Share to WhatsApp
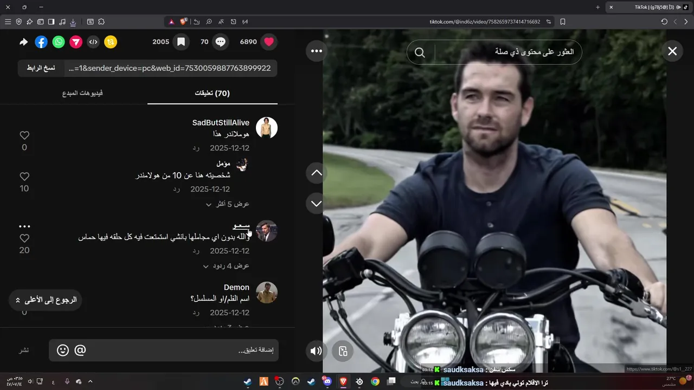Viewport: 694px width, 390px height. coord(59,42)
